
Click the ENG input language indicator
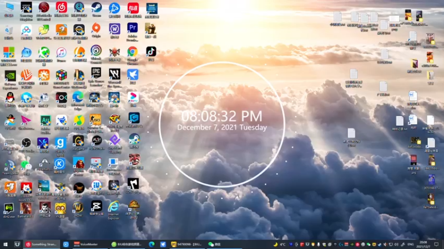pos(410,245)
